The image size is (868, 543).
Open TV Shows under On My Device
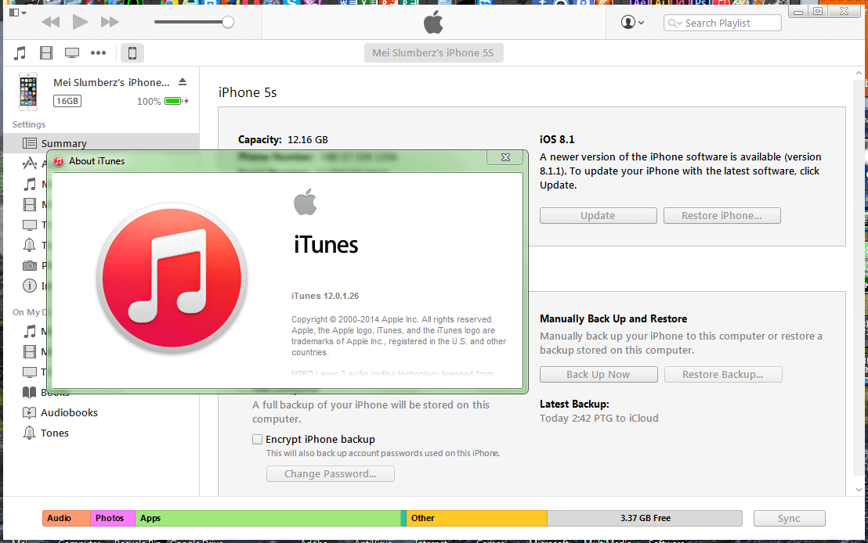pyautogui.click(x=30, y=372)
